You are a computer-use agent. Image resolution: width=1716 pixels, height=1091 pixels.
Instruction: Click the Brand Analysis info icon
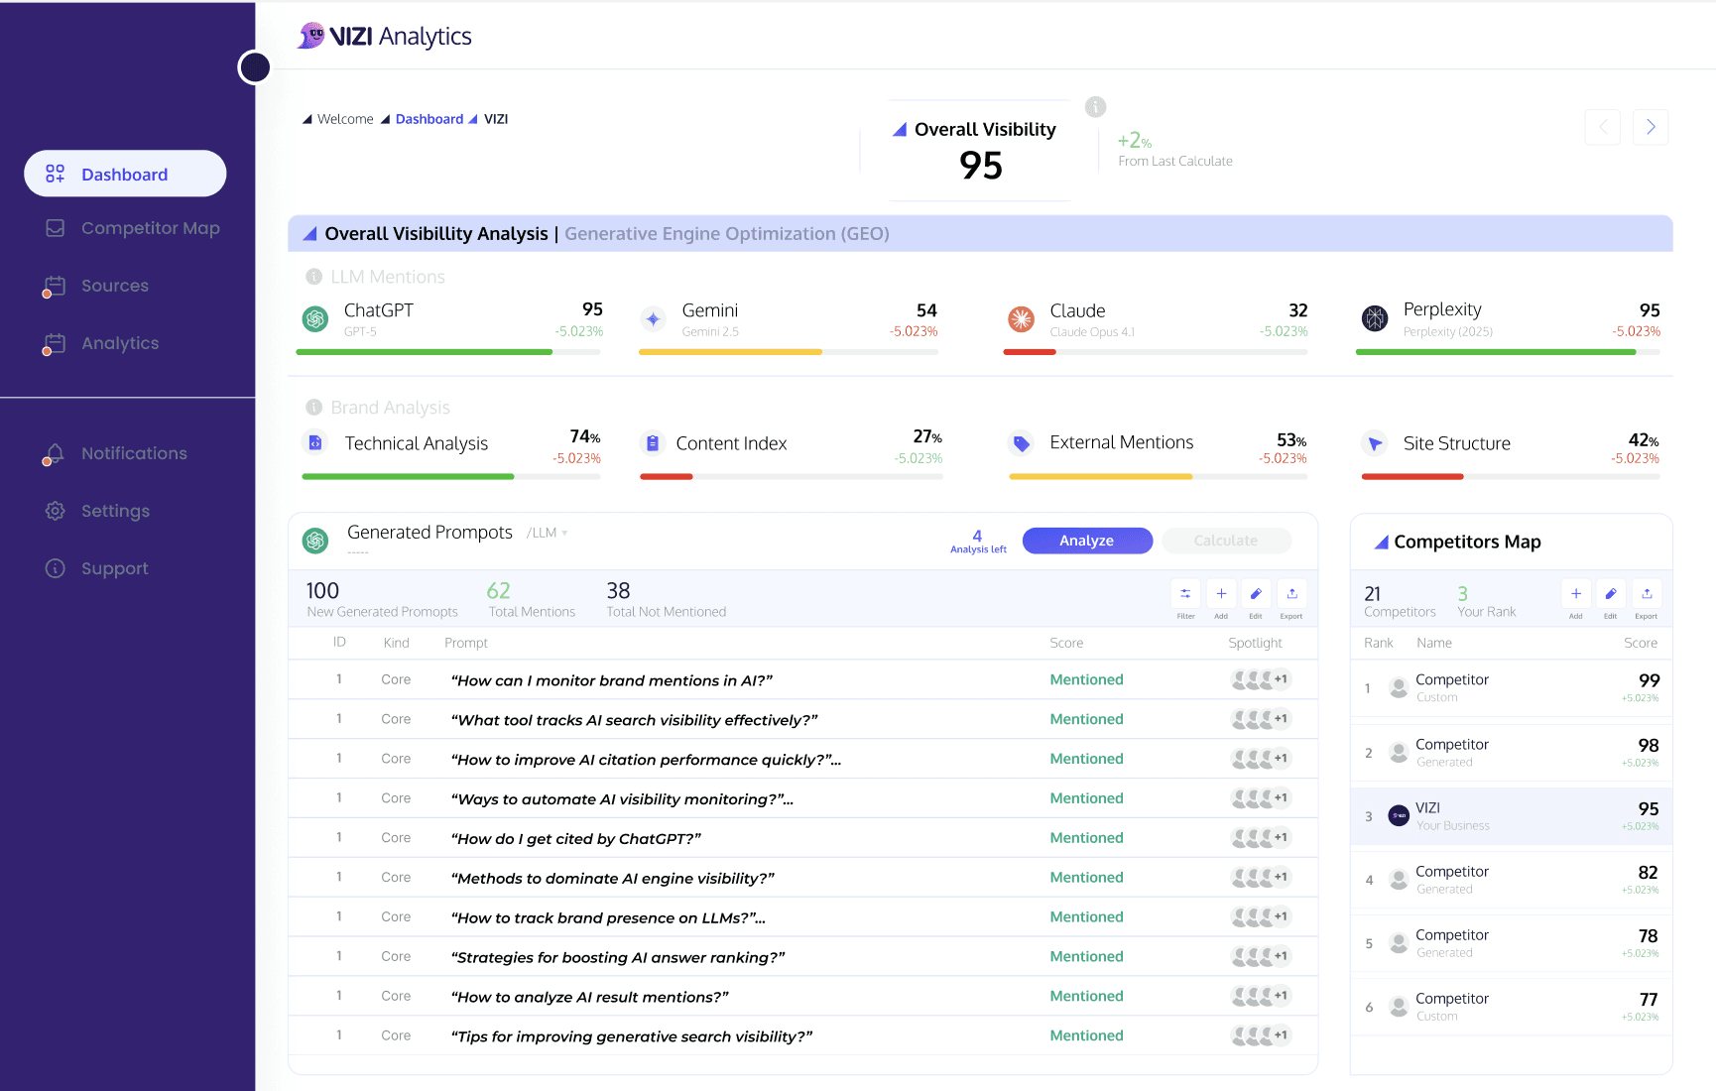click(x=313, y=408)
